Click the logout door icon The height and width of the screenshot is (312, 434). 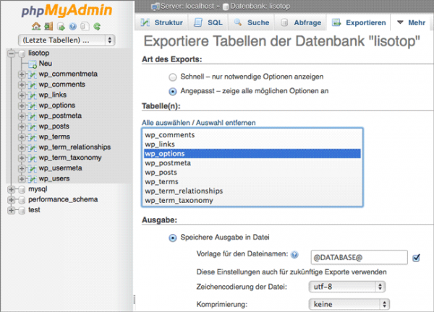pyautogui.click(x=48, y=27)
